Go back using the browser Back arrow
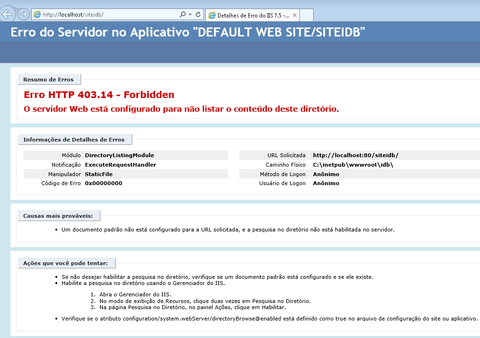The width and height of the screenshot is (480, 338). (7, 14)
